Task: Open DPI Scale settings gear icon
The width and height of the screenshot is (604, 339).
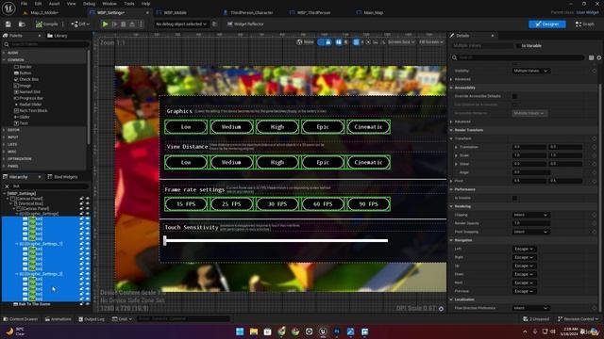Action: pyautogui.click(x=441, y=309)
